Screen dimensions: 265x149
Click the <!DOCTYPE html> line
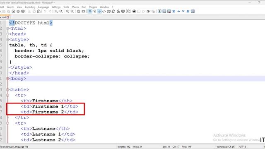(31, 23)
